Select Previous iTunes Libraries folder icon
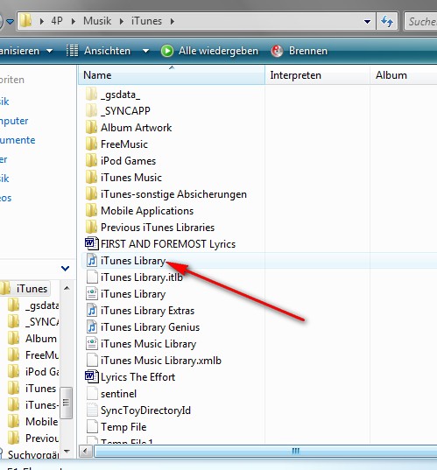 pos(91,228)
